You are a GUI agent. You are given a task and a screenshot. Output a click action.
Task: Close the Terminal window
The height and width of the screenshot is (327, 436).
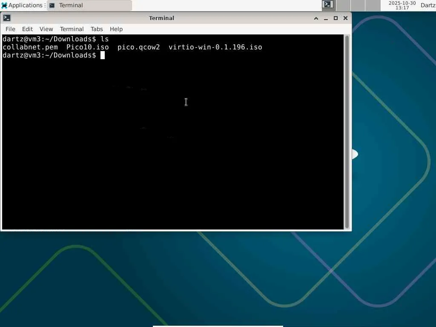pos(345,18)
